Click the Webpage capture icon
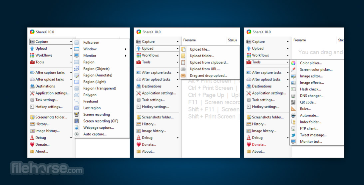 (x=77, y=127)
